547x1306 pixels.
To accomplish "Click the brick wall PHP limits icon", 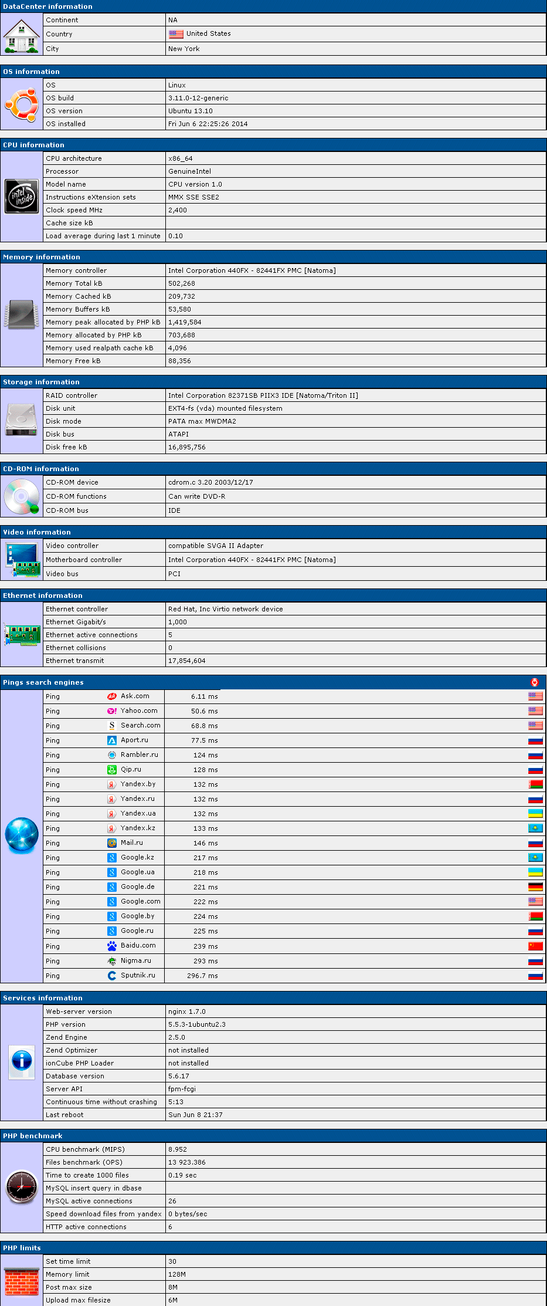I will [22, 1280].
